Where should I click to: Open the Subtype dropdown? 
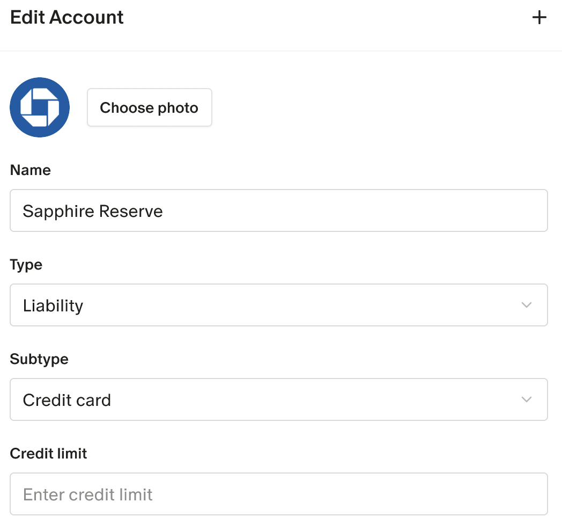(279, 399)
